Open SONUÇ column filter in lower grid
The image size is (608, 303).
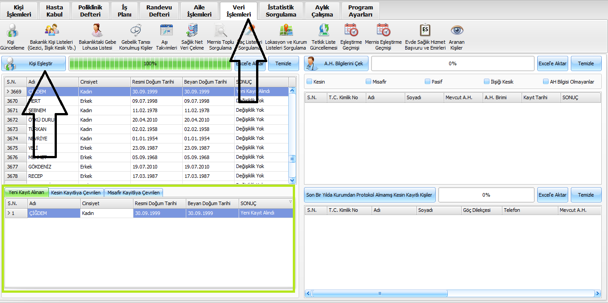(x=290, y=202)
